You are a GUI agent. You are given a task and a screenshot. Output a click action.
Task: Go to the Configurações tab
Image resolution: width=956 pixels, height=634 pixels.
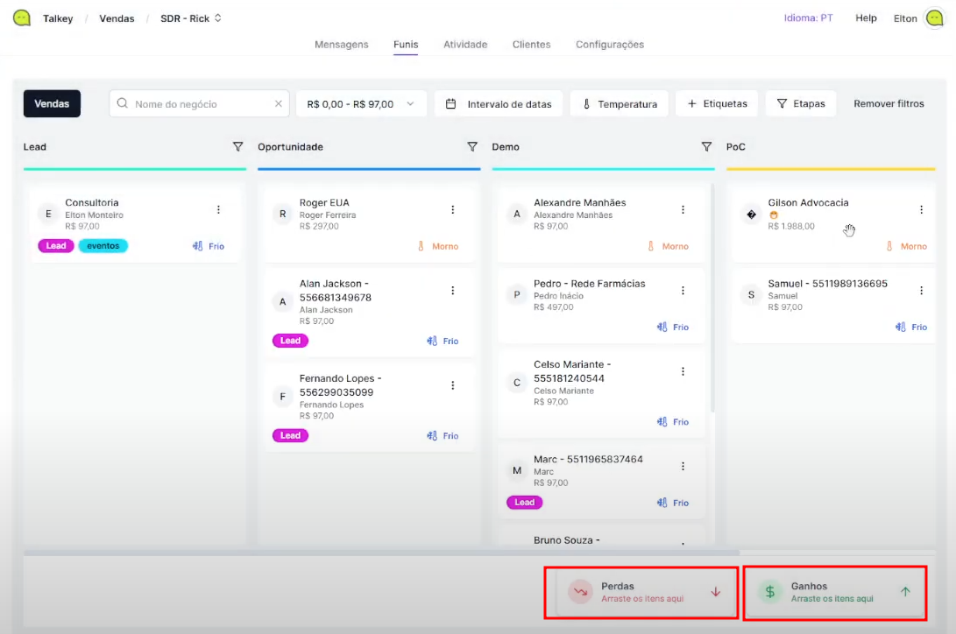point(609,45)
